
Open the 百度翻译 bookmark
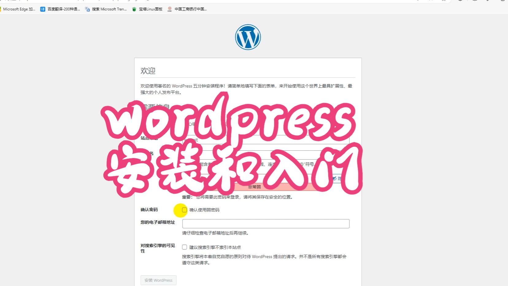point(60,9)
